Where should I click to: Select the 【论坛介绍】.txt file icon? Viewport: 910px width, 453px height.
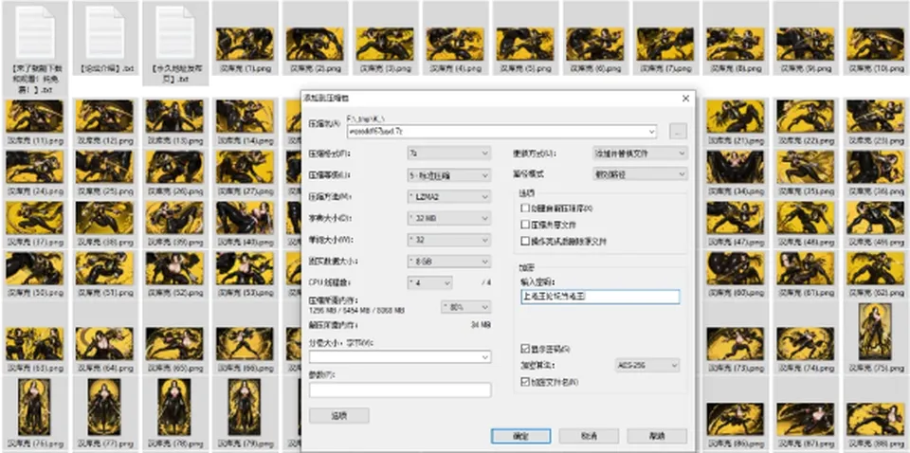tap(105, 32)
